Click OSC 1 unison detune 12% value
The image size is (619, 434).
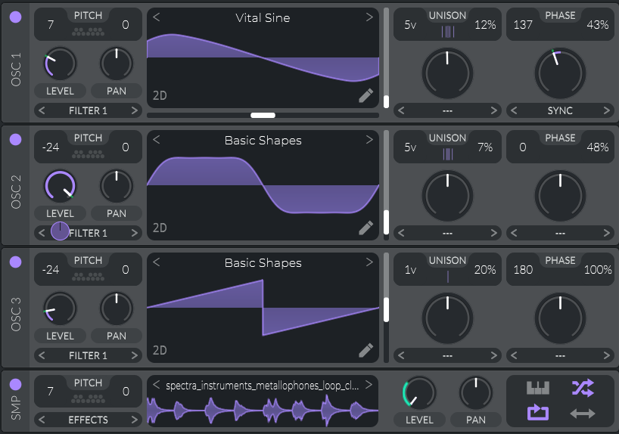point(485,25)
